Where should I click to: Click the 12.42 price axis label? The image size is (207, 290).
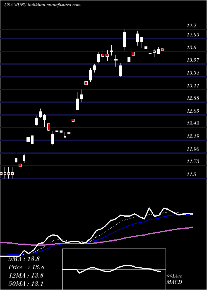click(193, 123)
